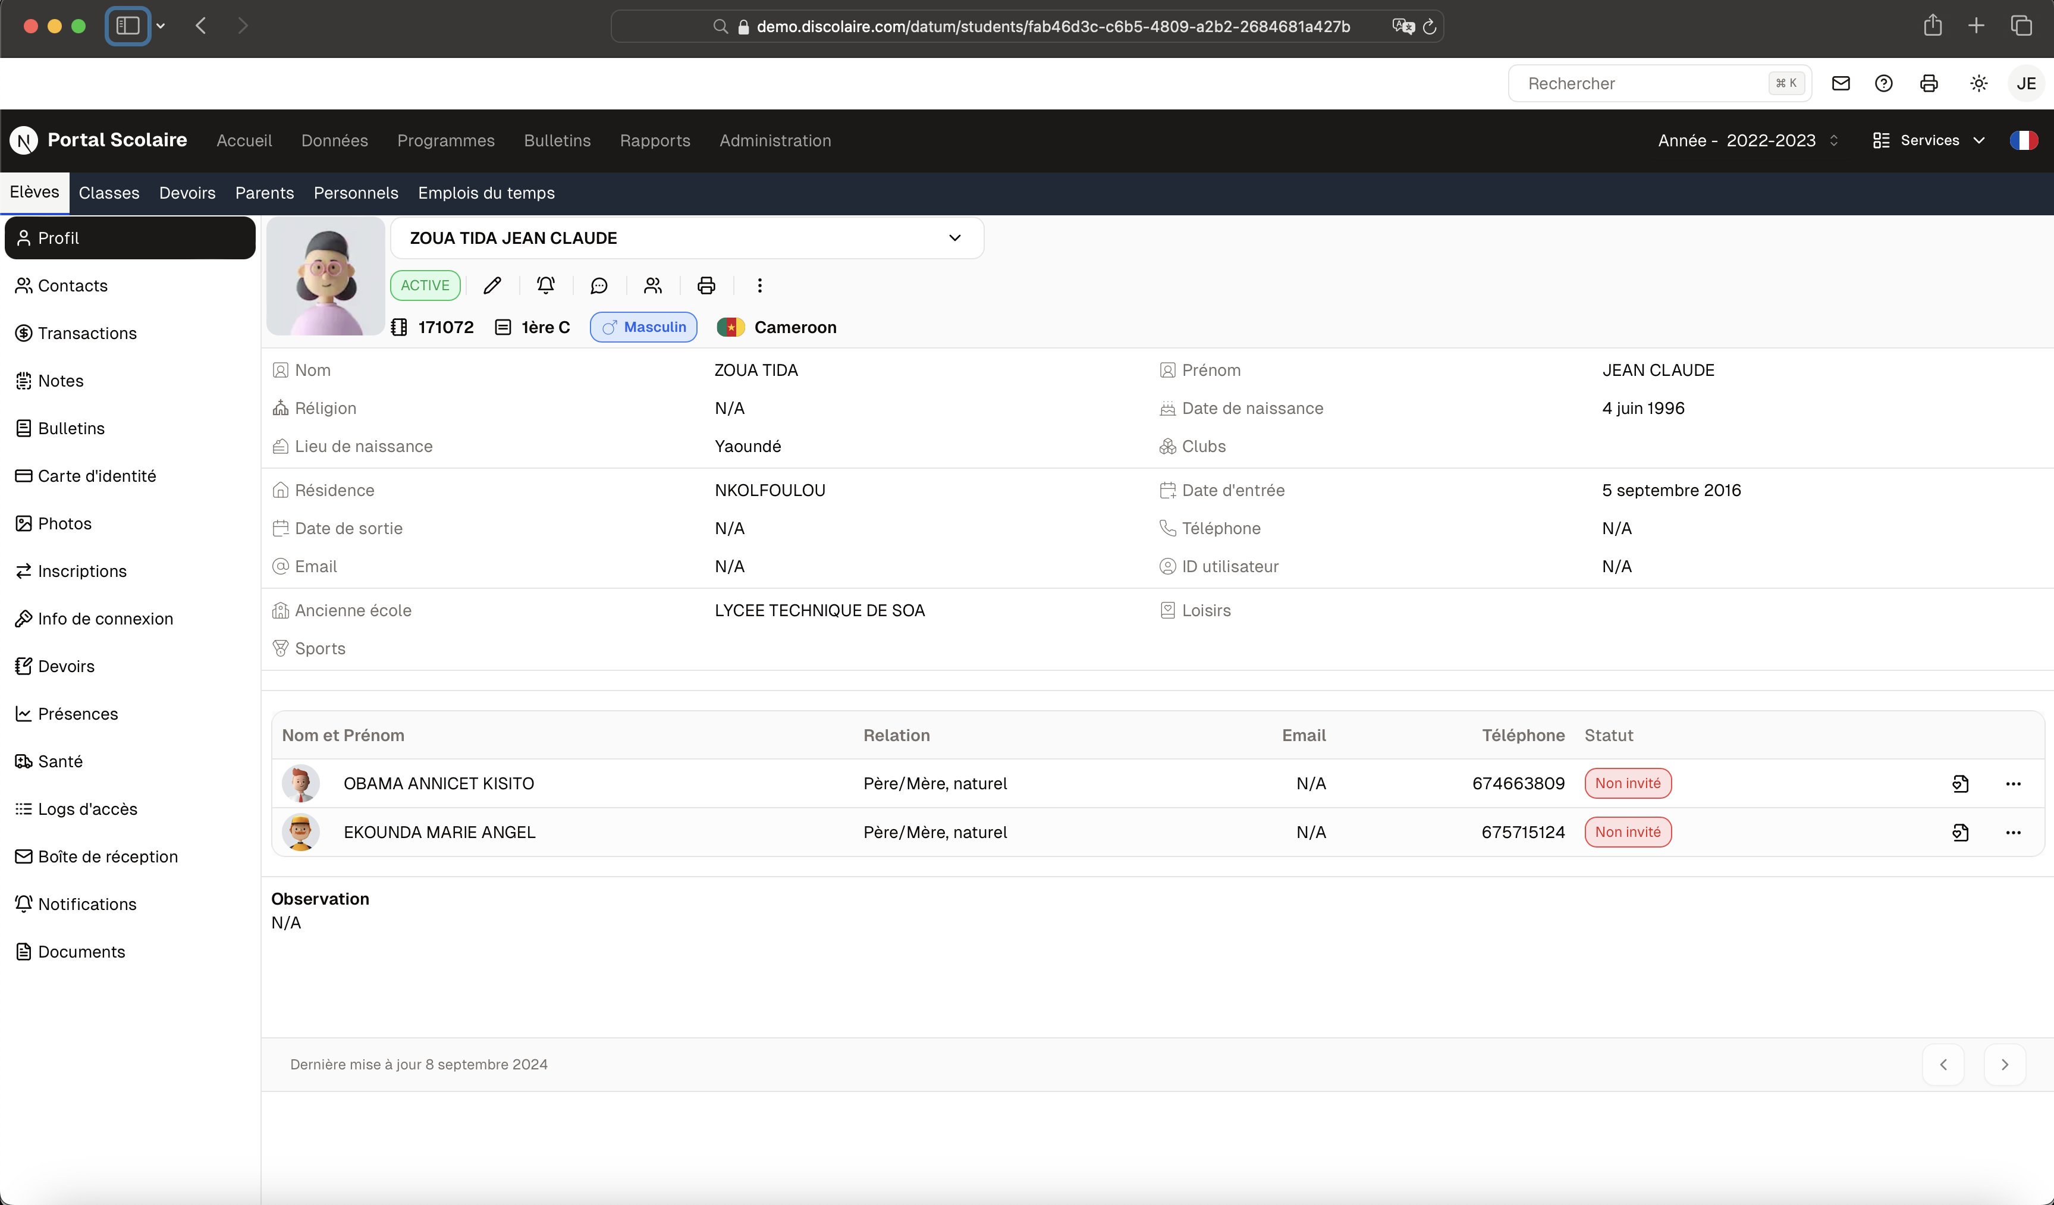Go to previous student with left arrow
Viewport: 2054px width, 1205px height.
(x=1943, y=1065)
